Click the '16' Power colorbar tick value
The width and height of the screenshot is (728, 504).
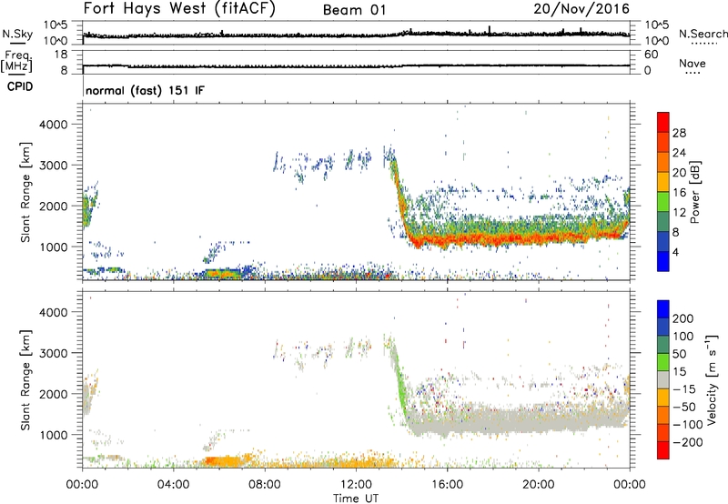679,193
